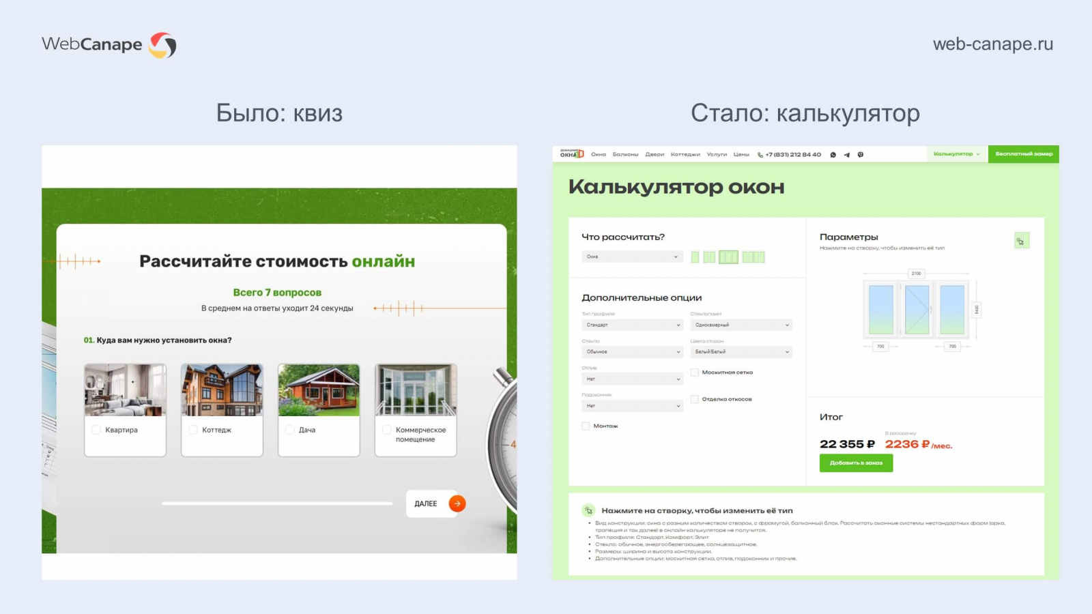Open the Окна menu item
The height and width of the screenshot is (614, 1092).
(x=599, y=154)
